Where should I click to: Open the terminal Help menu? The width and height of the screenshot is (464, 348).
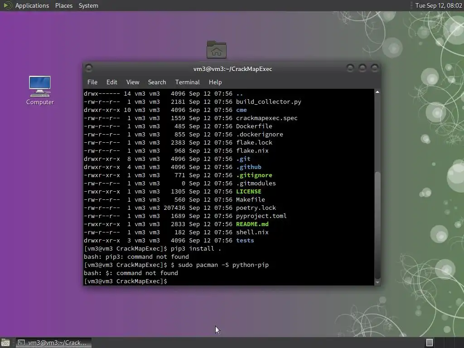click(215, 82)
